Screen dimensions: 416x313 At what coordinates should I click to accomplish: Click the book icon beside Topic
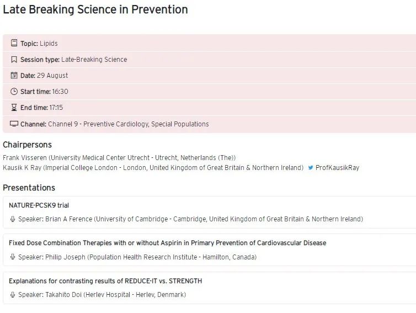[x=14, y=44]
